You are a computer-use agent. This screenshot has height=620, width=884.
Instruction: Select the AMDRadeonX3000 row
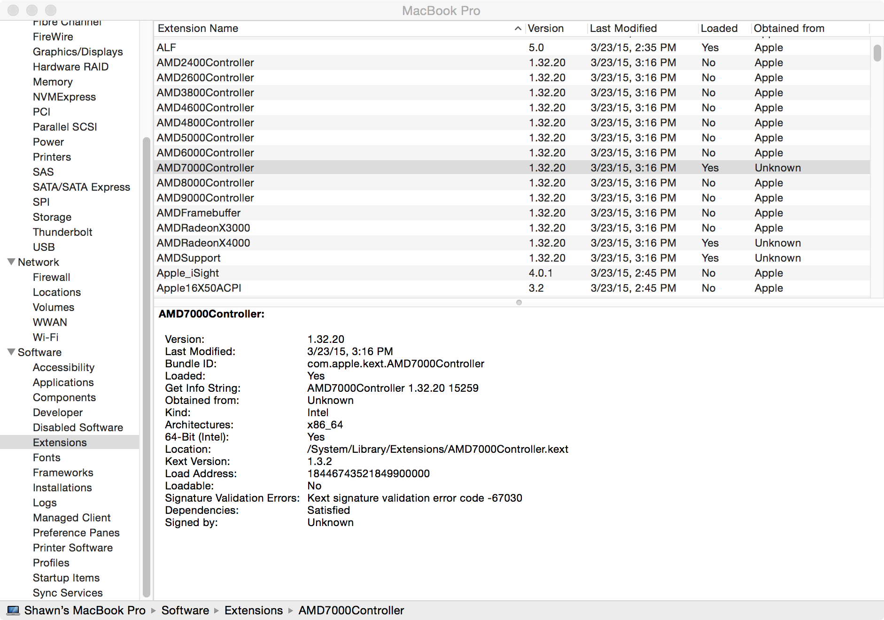click(x=512, y=228)
